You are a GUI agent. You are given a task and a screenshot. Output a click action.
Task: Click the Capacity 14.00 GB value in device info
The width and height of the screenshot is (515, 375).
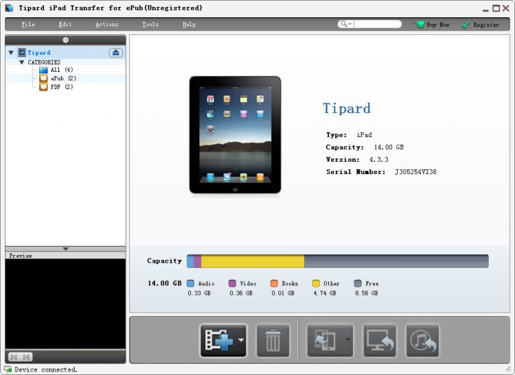coord(389,147)
